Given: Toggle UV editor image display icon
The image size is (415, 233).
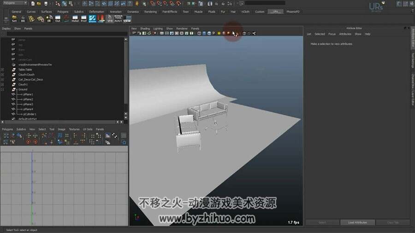Looking at the screenshot, I should point(108,135).
